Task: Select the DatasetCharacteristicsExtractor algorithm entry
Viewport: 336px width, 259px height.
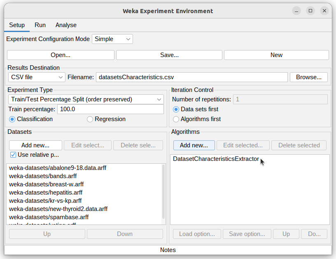Action: click(216, 158)
